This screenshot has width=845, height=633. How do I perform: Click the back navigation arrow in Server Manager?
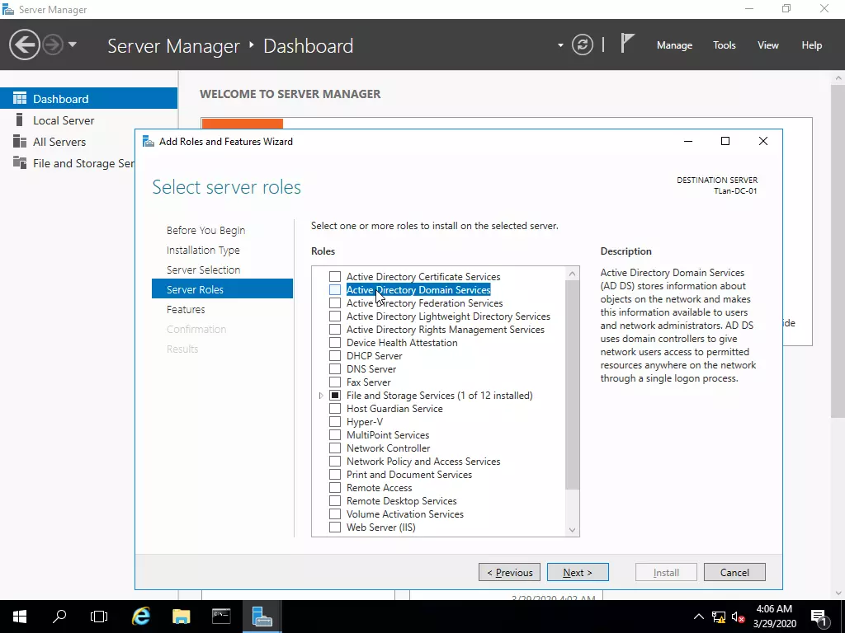24,45
